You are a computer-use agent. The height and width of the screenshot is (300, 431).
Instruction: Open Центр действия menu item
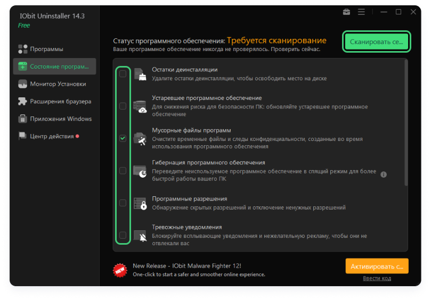[54, 136]
